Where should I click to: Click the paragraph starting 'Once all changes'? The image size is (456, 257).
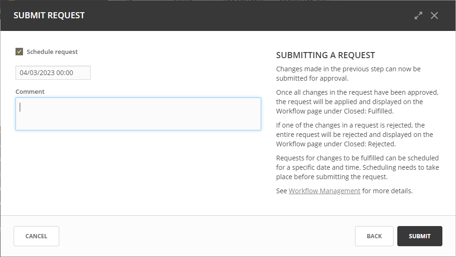[x=357, y=102]
